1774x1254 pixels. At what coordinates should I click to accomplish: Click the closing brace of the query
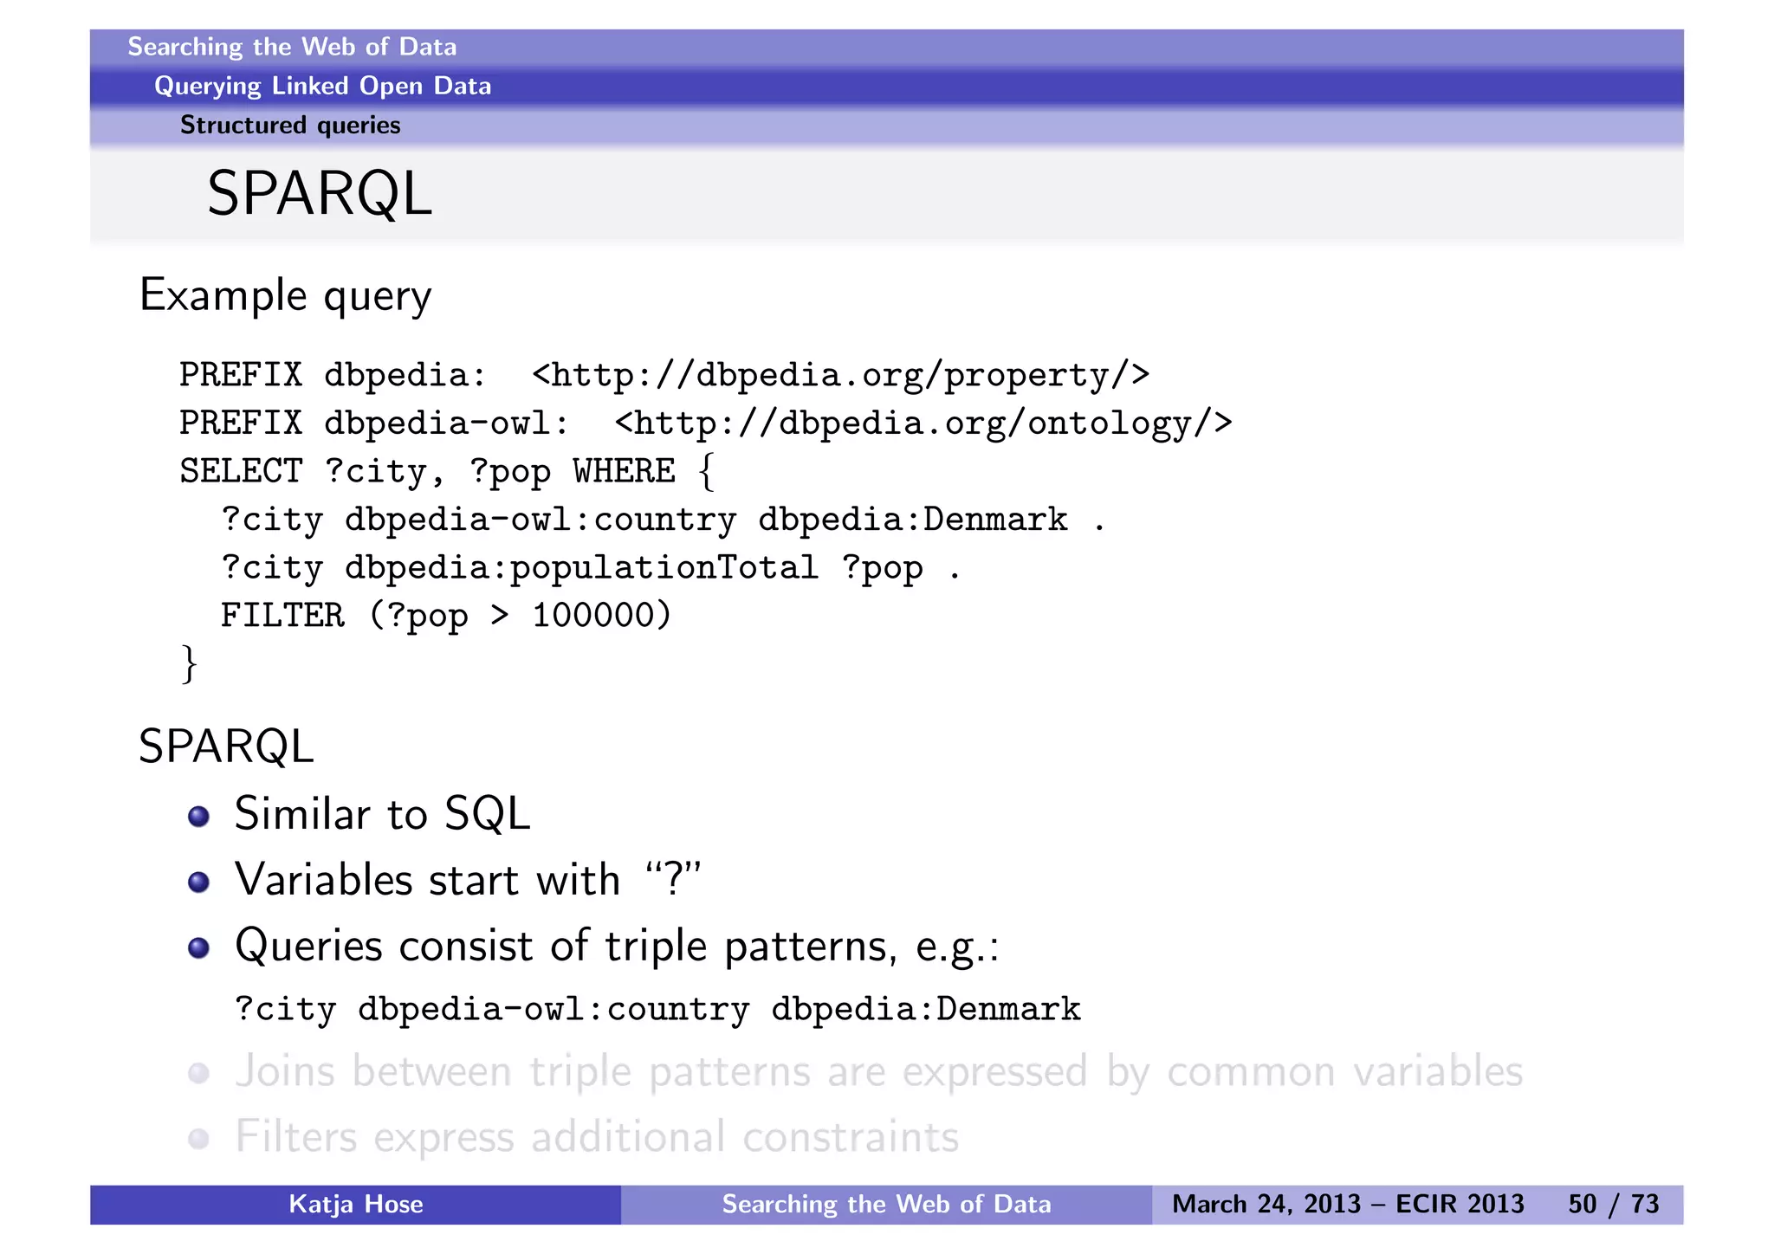coord(189,664)
